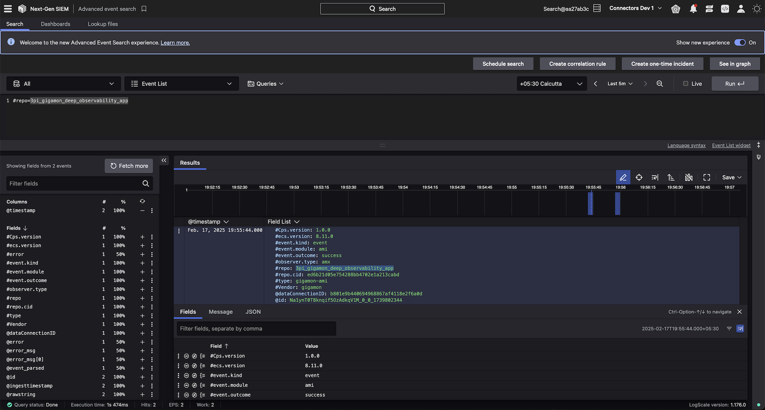Remove @timestamp column with minus icon
765x410 pixels.
coord(142,210)
